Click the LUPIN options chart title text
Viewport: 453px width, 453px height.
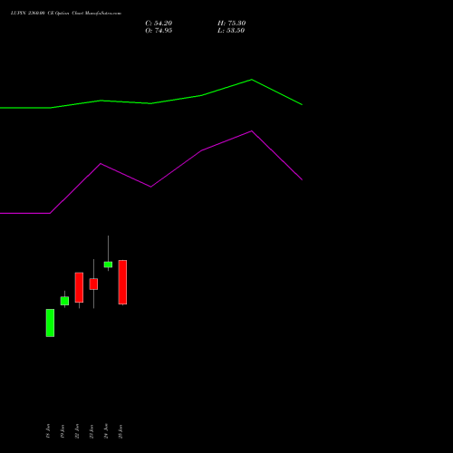[x=66, y=14]
